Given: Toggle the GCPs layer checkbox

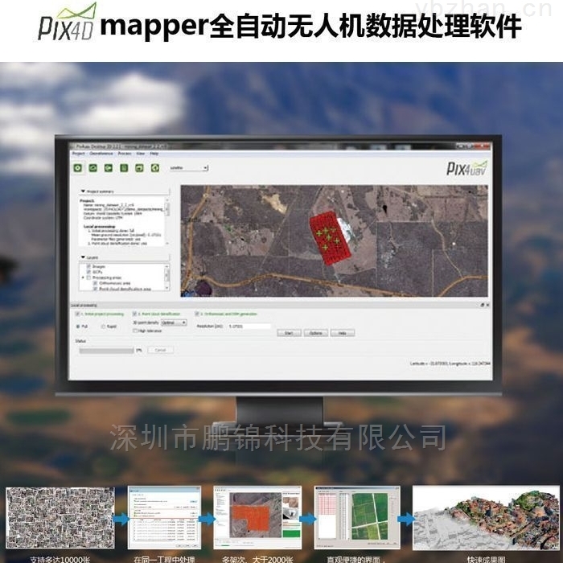Looking at the screenshot, I should click(x=88, y=272).
